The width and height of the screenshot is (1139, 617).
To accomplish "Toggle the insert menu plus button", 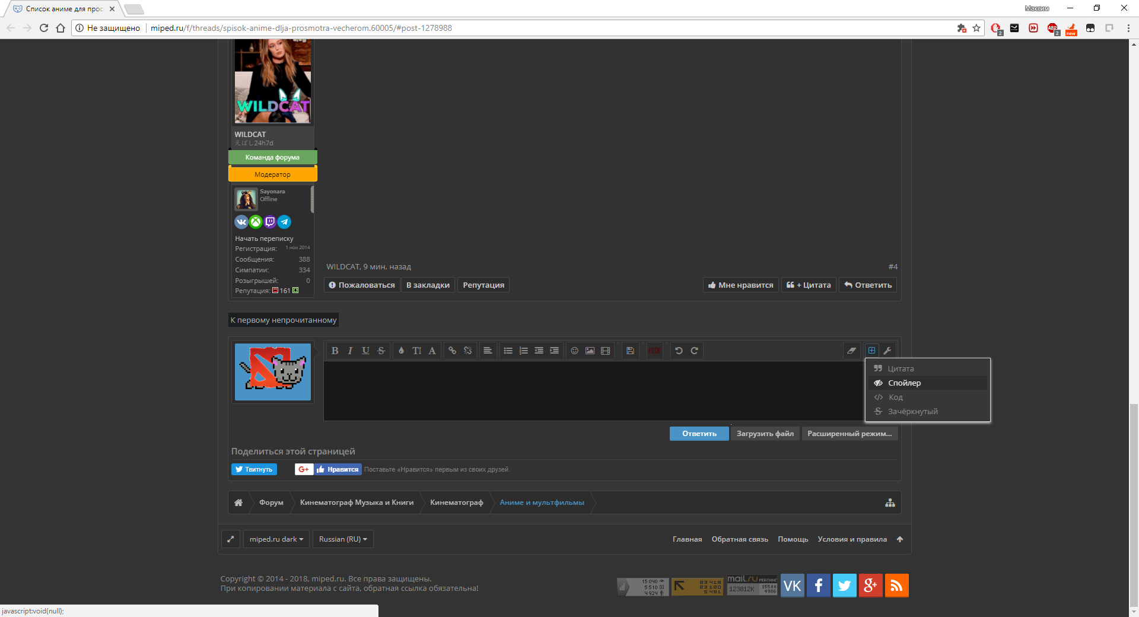I will point(871,351).
